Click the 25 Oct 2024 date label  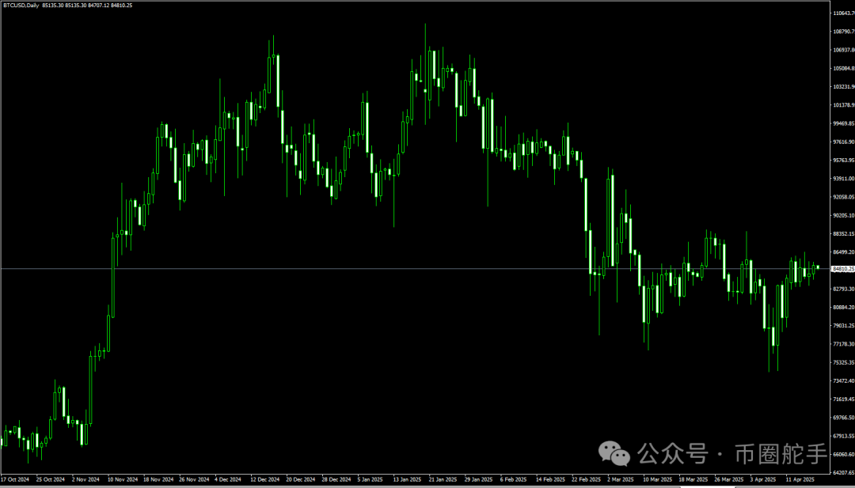coord(51,480)
